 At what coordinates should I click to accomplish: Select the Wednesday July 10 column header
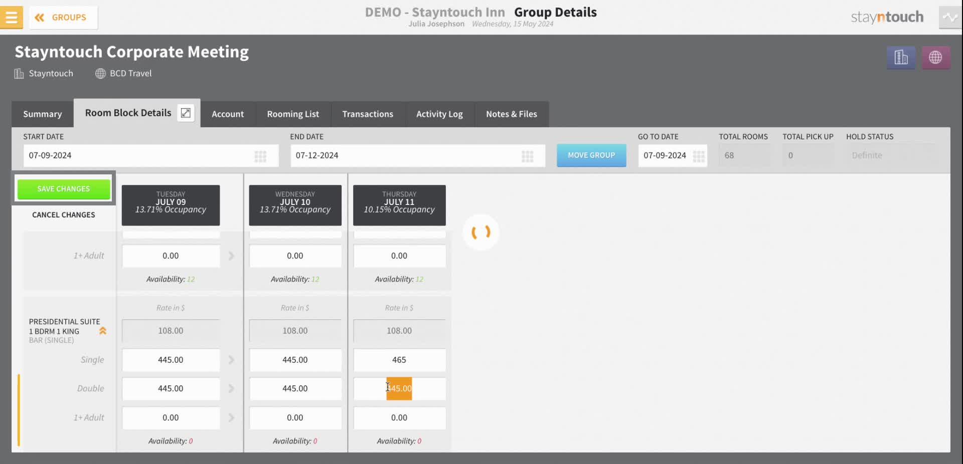[295, 205]
